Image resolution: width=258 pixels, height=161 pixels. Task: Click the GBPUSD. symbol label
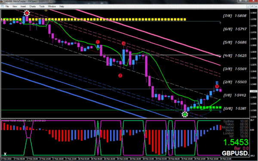[x=235, y=153]
